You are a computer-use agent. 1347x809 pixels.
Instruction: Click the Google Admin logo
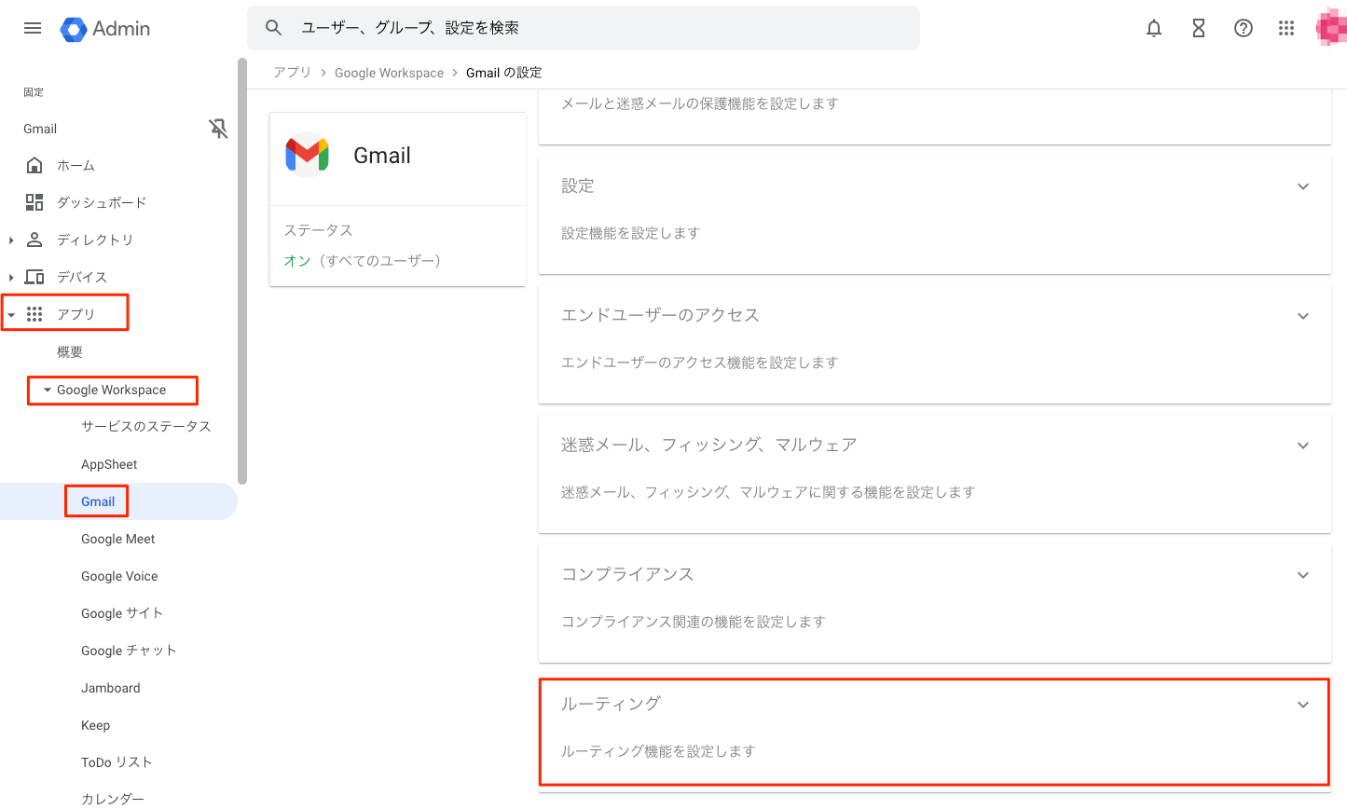[x=104, y=29]
